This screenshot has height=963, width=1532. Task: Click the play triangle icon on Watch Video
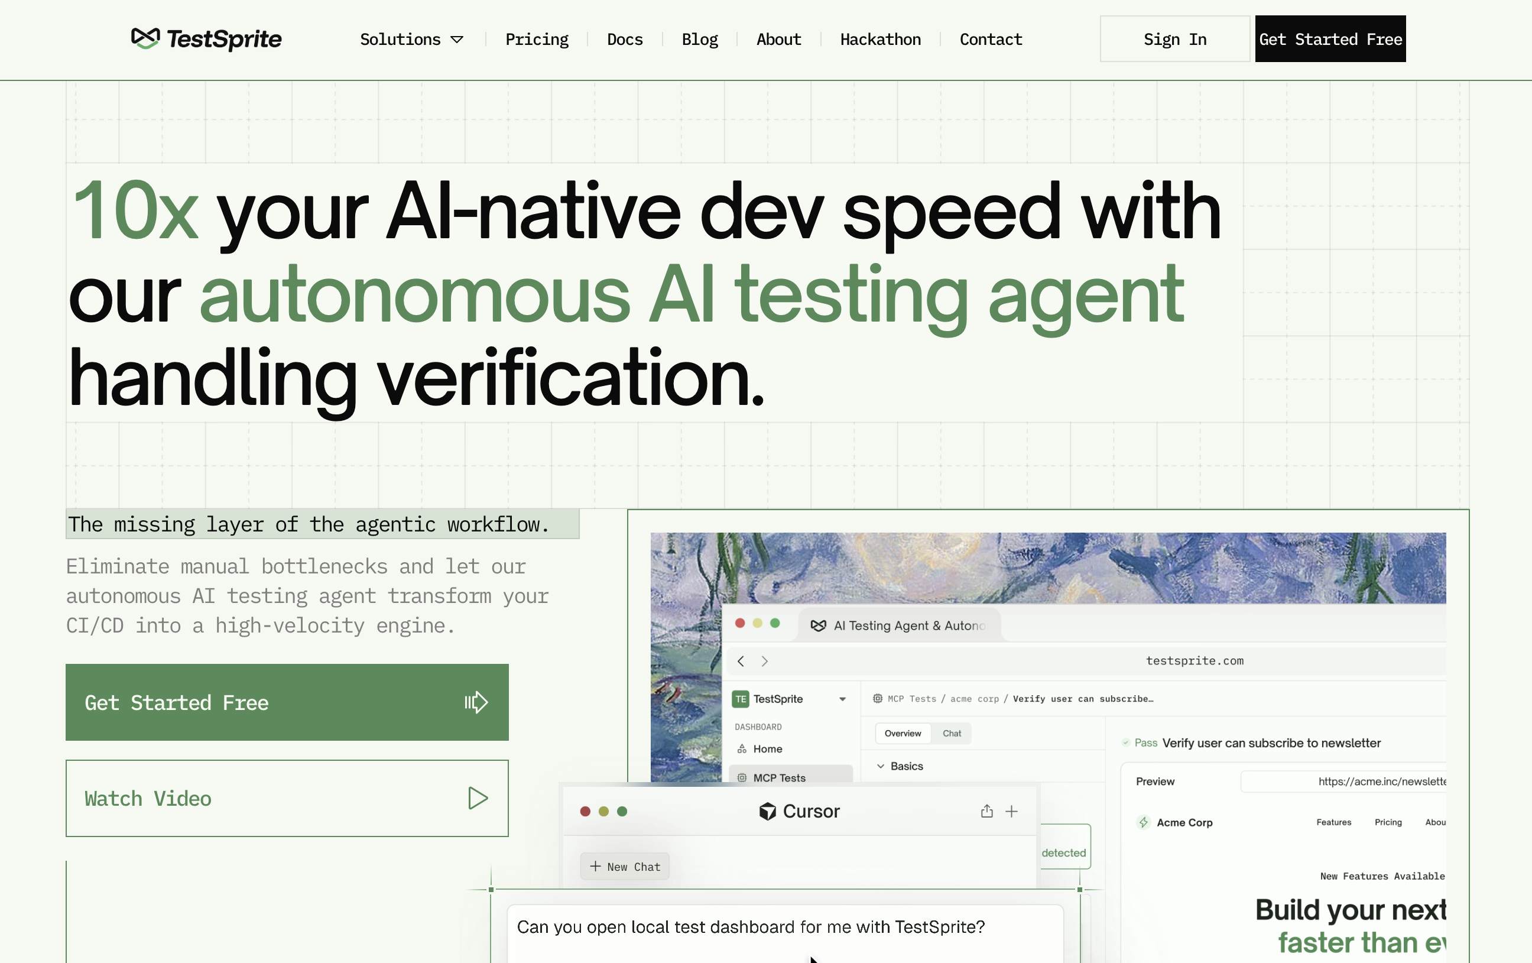click(478, 798)
